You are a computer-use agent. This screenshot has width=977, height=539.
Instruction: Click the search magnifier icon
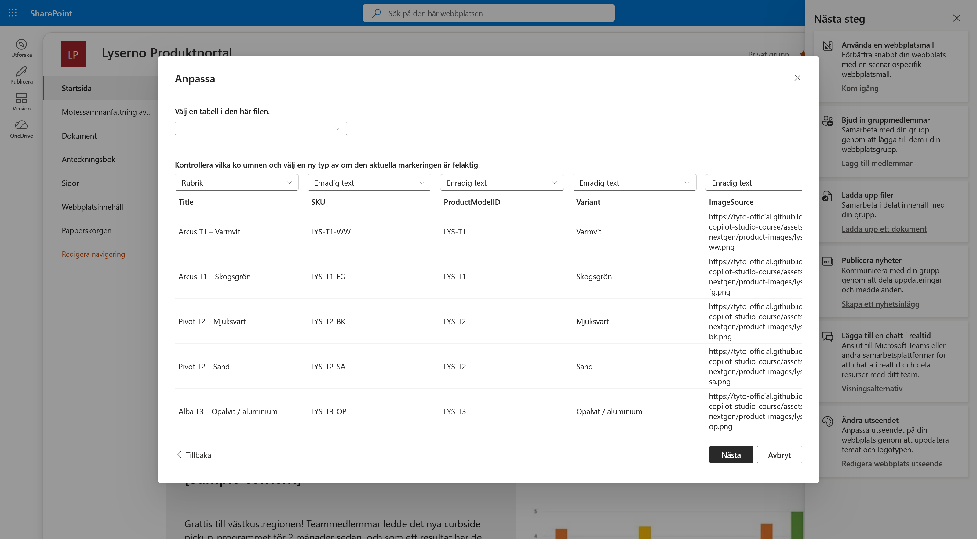coord(376,13)
